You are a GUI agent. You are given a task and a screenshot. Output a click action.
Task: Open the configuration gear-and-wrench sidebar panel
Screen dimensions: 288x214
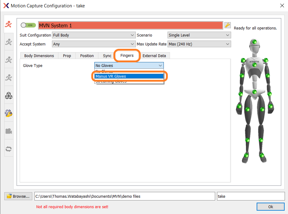pyautogui.click(x=9, y=113)
